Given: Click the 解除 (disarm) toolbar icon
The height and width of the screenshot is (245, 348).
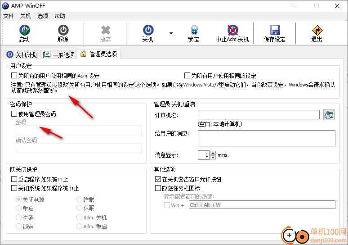Looking at the screenshot, I should [63, 30].
